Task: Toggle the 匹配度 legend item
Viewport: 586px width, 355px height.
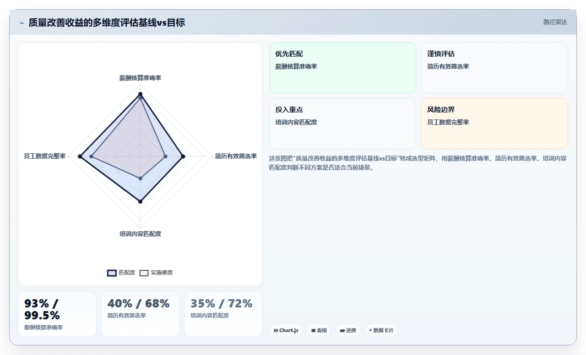Action: (121, 273)
